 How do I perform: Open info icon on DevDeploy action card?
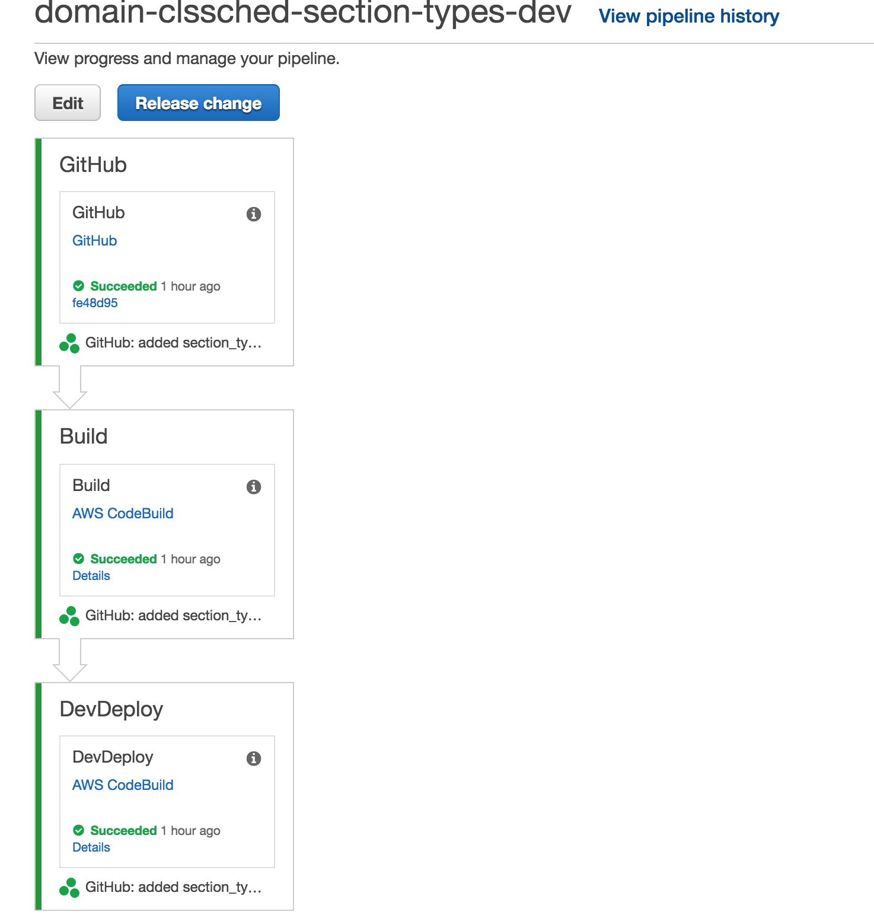(x=254, y=758)
